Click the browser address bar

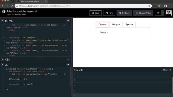click(x=83, y=6)
